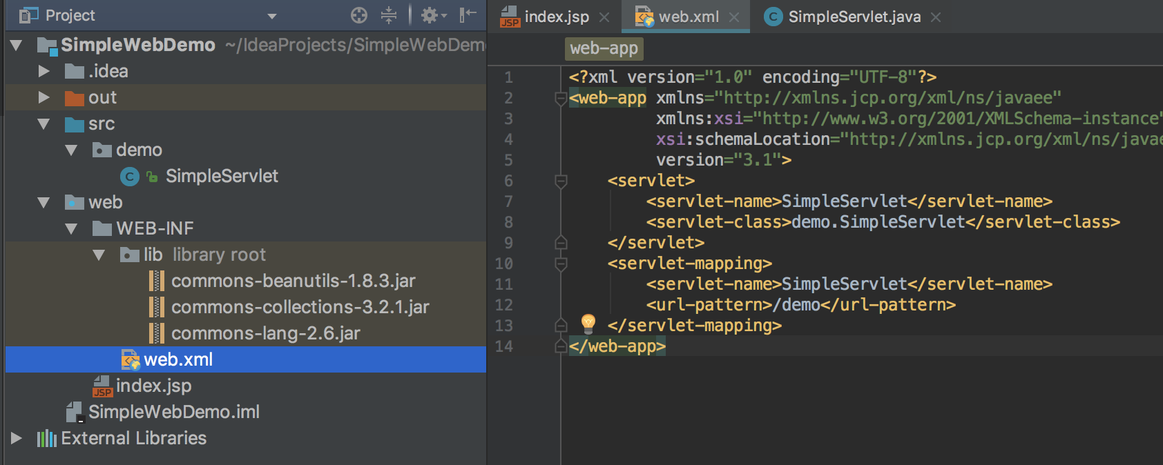The width and height of the screenshot is (1163, 465).
Task: Switch to the SimpleServlet.java editor tab
Action: 854,17
